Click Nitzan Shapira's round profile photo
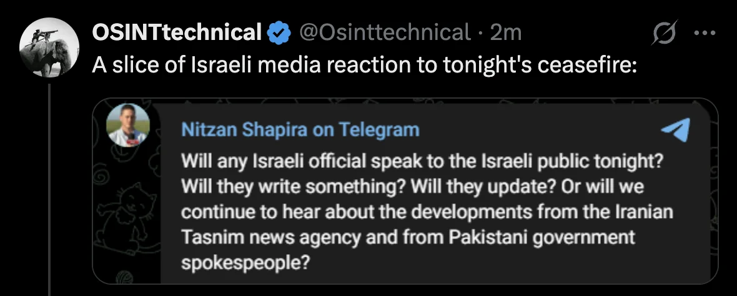Screen dimensions: 737x296 tap(128, 125)
